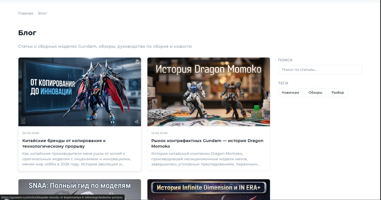381x200 pixels.
Task: Click the date 20.05.2026
Action: pos(31,133)
